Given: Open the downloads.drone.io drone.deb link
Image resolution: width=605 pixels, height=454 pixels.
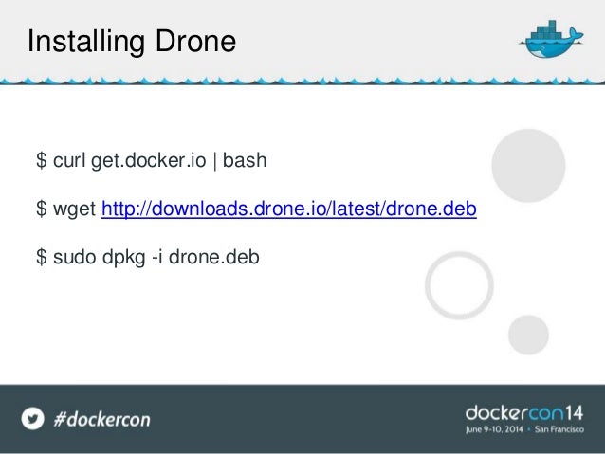Looking at the screenshot, I should [289, 209].
